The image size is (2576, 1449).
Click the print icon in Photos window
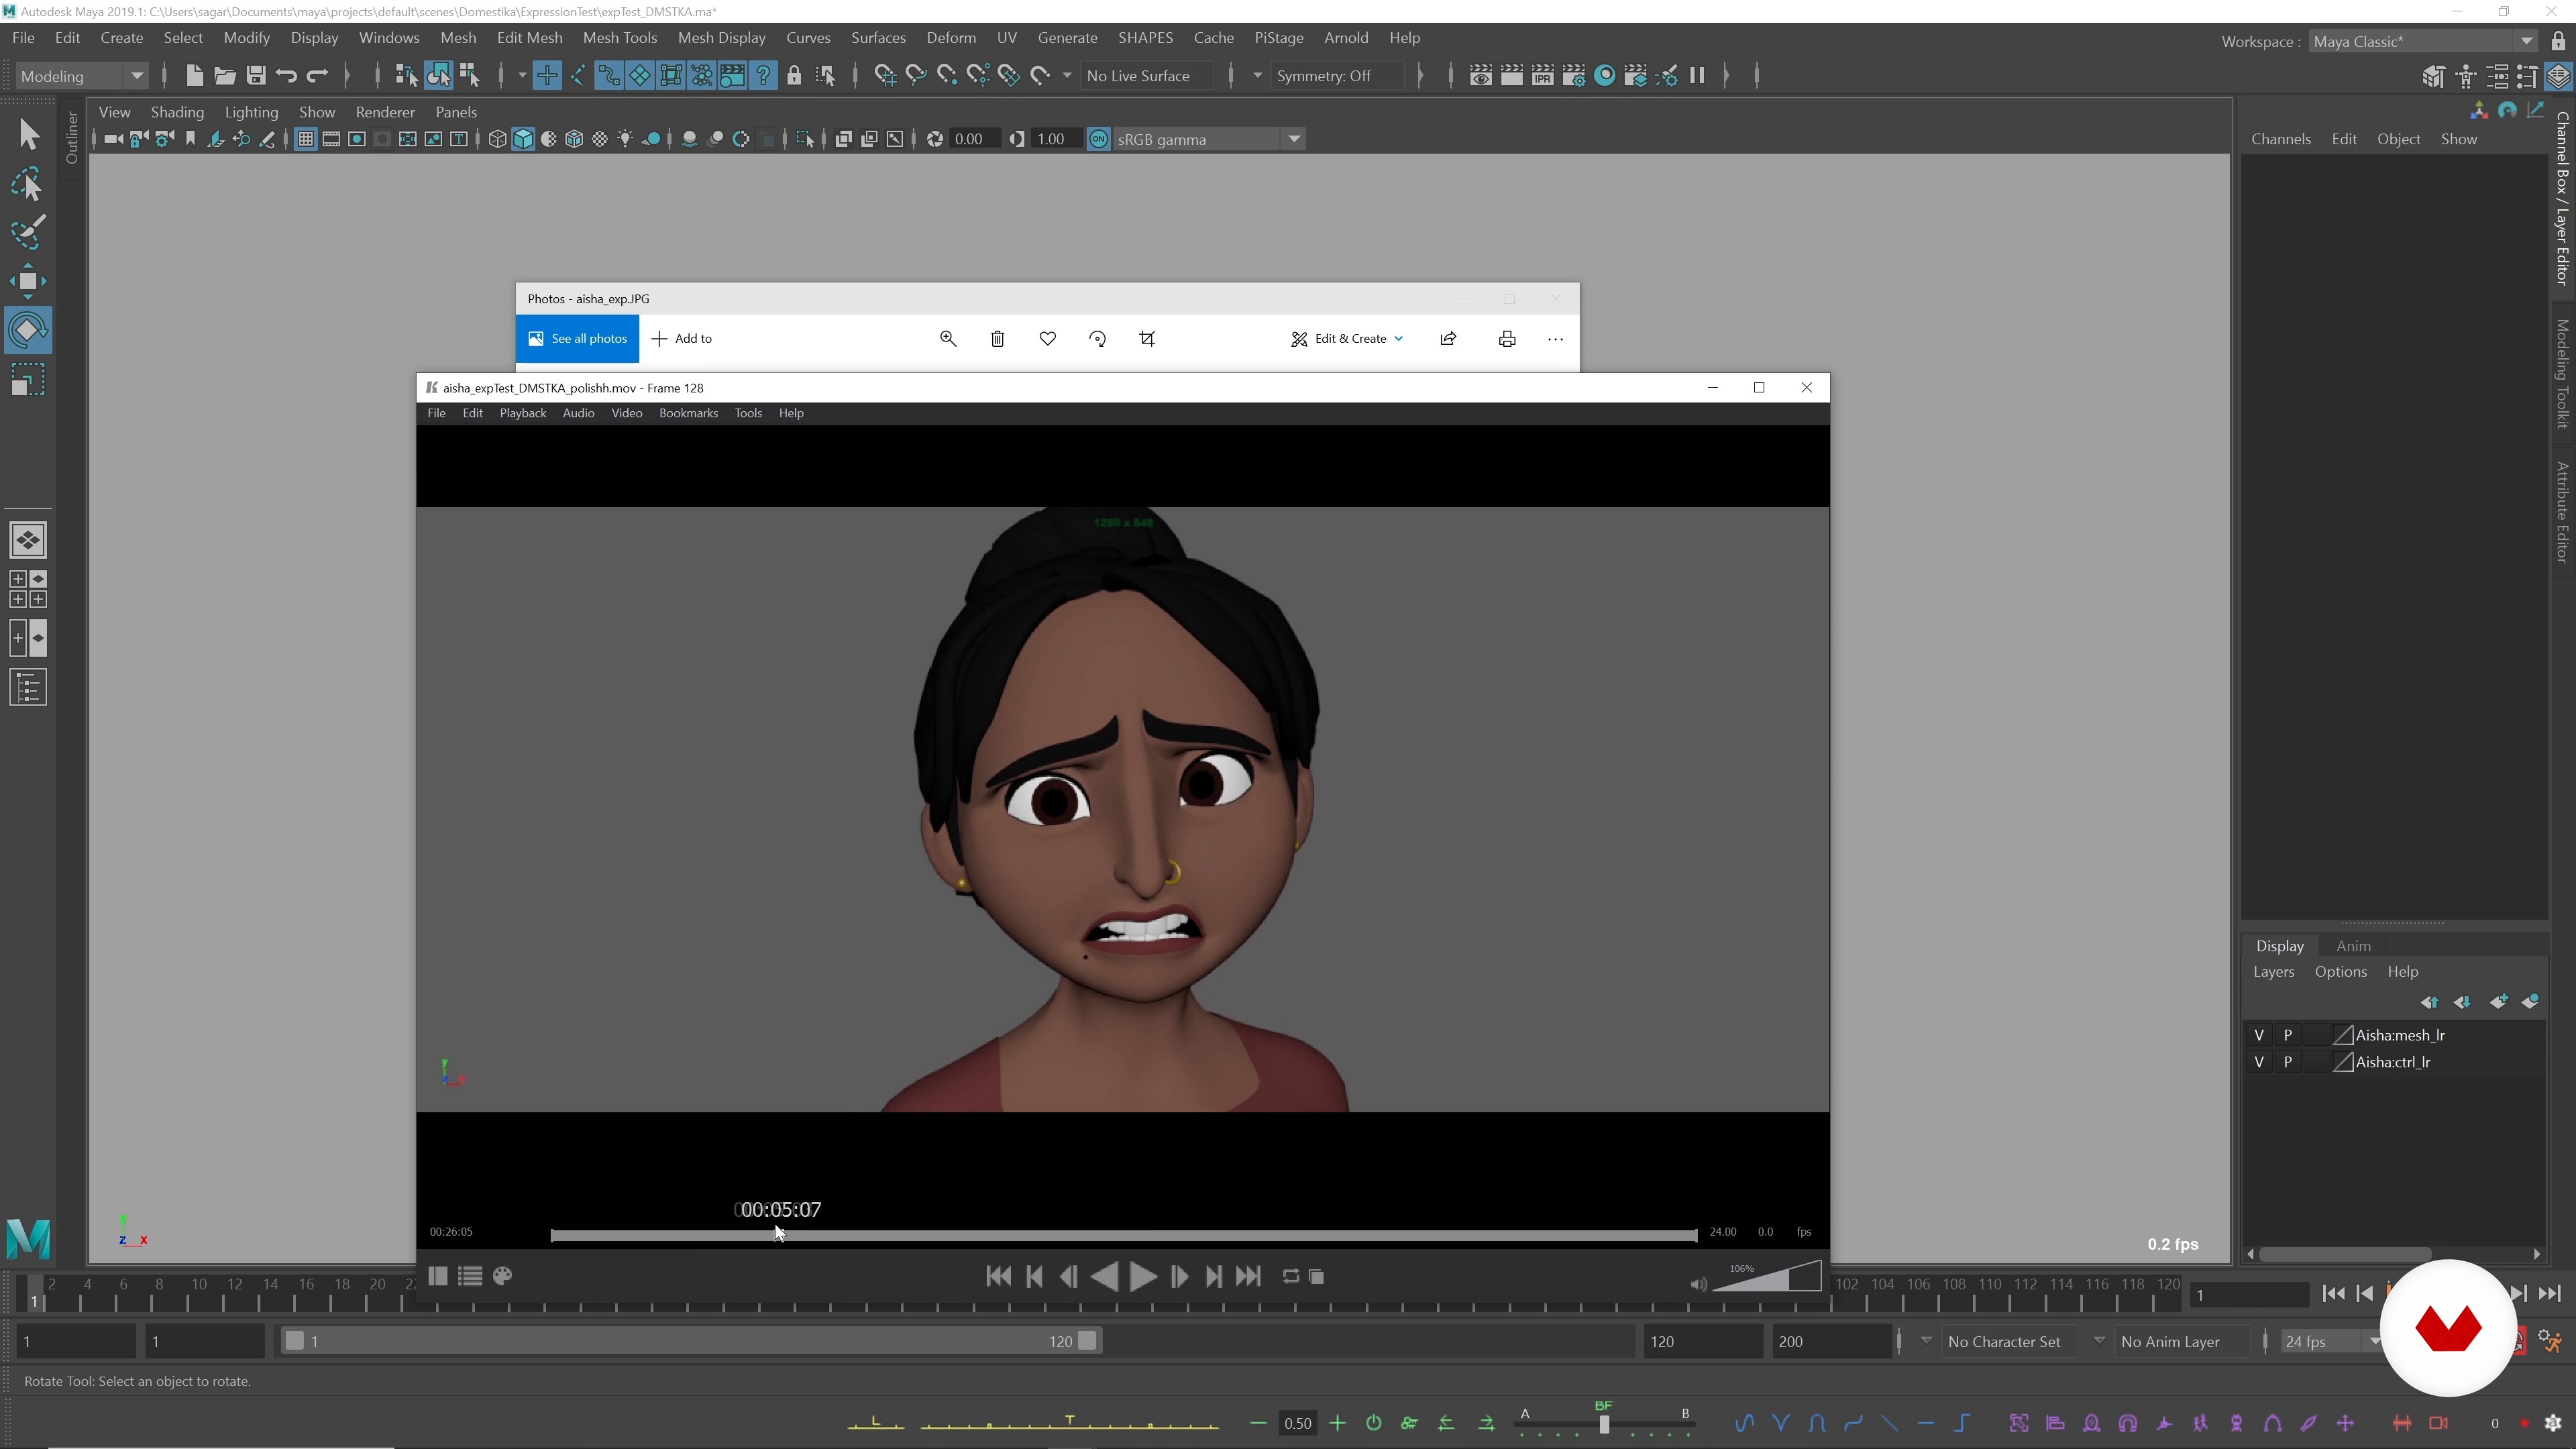pos(1507,339)
